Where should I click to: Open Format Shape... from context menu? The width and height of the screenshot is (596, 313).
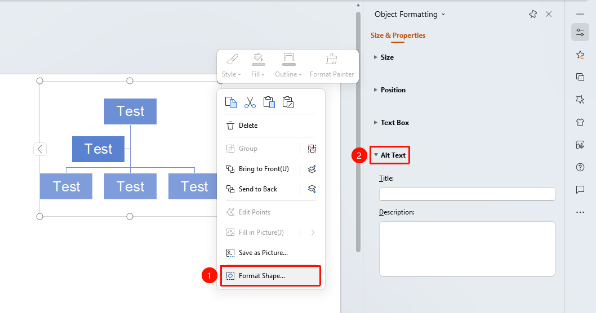270,276
